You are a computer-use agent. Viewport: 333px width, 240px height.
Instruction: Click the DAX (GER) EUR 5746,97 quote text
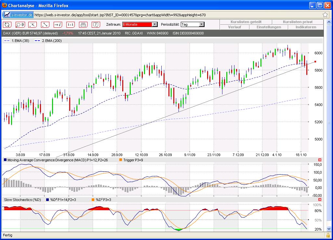click(31, 33)
